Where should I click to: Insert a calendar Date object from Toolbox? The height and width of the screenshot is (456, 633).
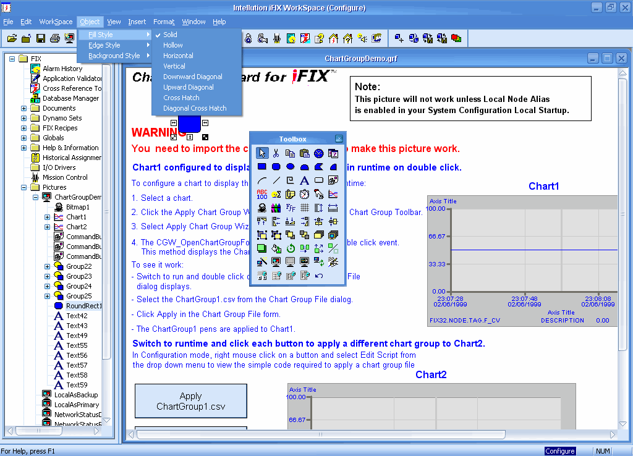coord(333,153)
